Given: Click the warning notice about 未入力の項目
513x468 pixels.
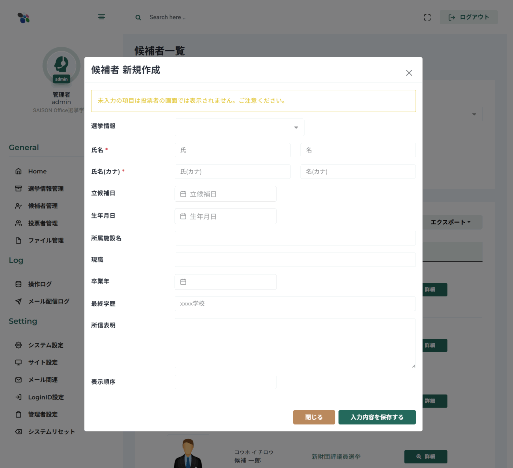Looking at the screenshot, I should pyautogui.click(x=253, y=101).
